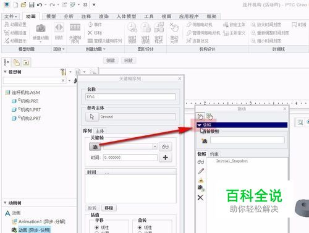Select Animation1 in the animation tree
The height and width of the screenshot is (233, 309).
[38, 222]
